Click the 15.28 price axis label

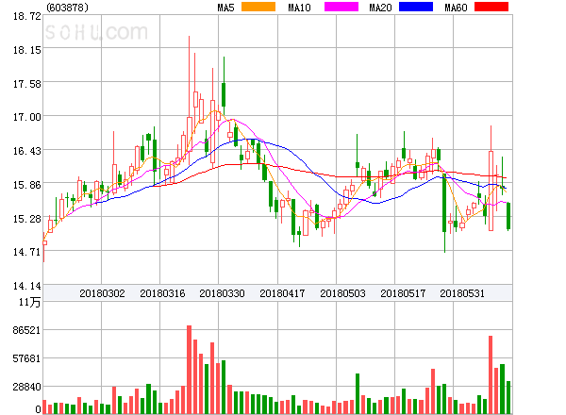pos(27,219)
